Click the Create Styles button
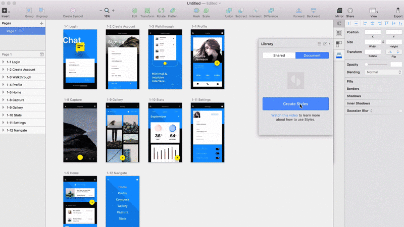404x227 pixels. pyautogui.click(x=295, y=104)
